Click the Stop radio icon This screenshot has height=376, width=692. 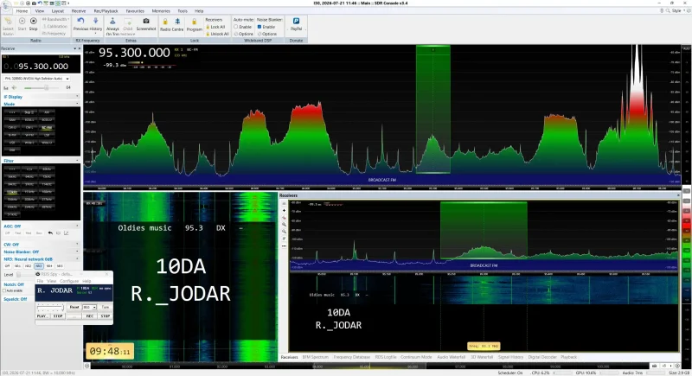33,21
